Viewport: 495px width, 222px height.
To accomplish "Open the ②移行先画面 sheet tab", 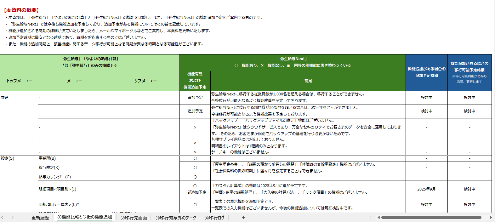I will 134,218.
